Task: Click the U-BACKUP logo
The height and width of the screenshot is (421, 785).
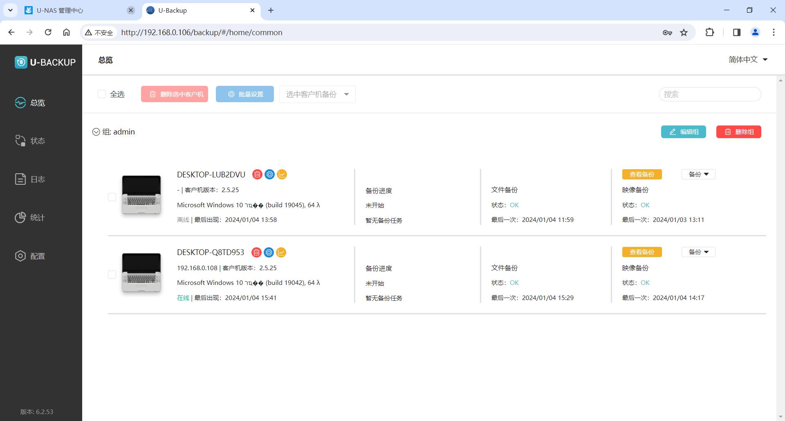Action: click(45, 62)
